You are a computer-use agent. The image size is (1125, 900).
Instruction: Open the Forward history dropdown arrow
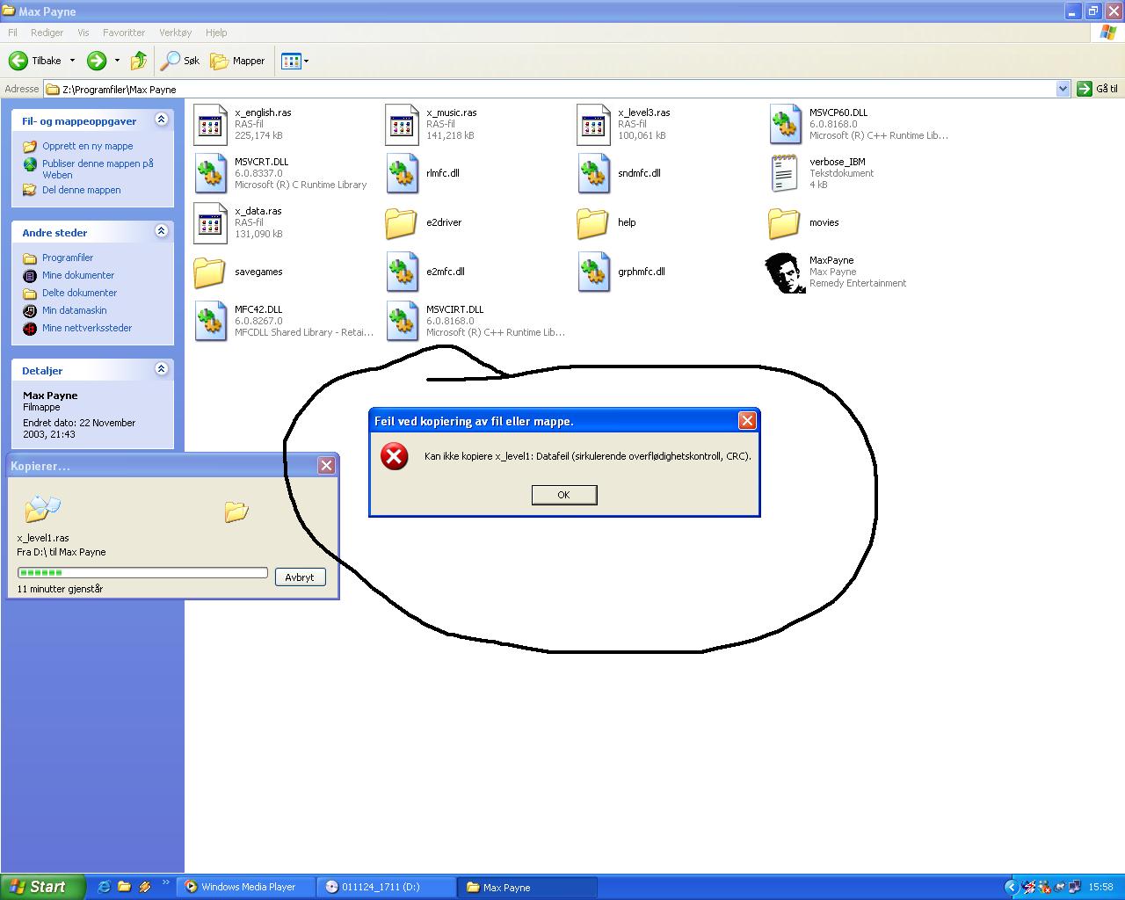point(117,61)
